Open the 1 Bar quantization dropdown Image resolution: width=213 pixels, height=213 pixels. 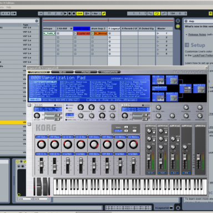(x=97, y=13)
